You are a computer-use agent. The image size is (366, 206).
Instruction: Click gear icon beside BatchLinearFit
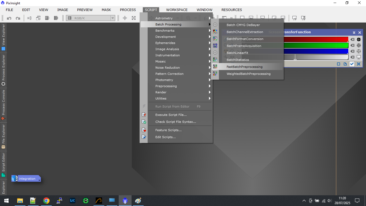coord(215,53)
